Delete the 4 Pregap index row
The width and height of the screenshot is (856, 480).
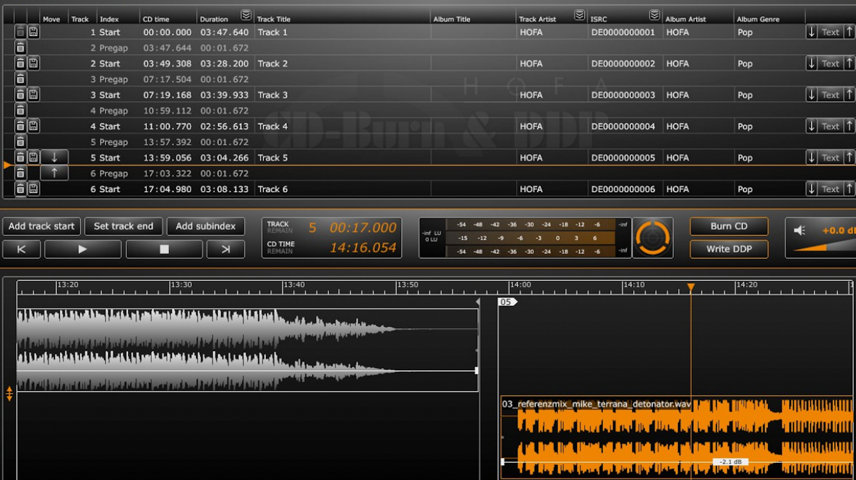[x=20, y=111]
